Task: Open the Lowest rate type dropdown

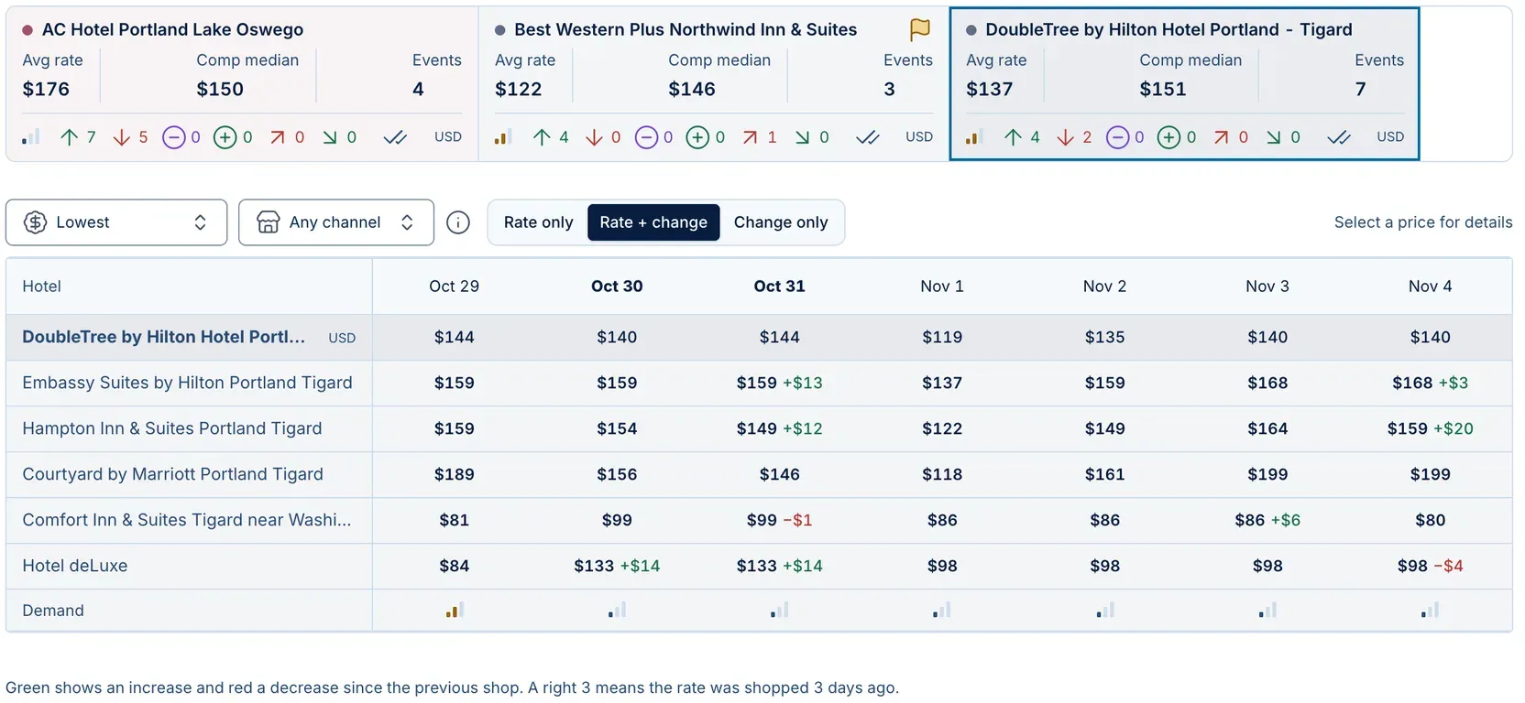Action: click(x=116, y=222)
